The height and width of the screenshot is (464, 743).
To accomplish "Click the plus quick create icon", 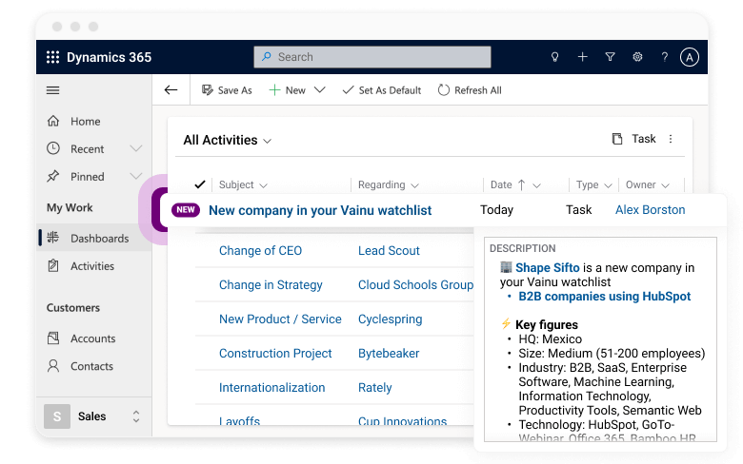I will pos(583,57).
